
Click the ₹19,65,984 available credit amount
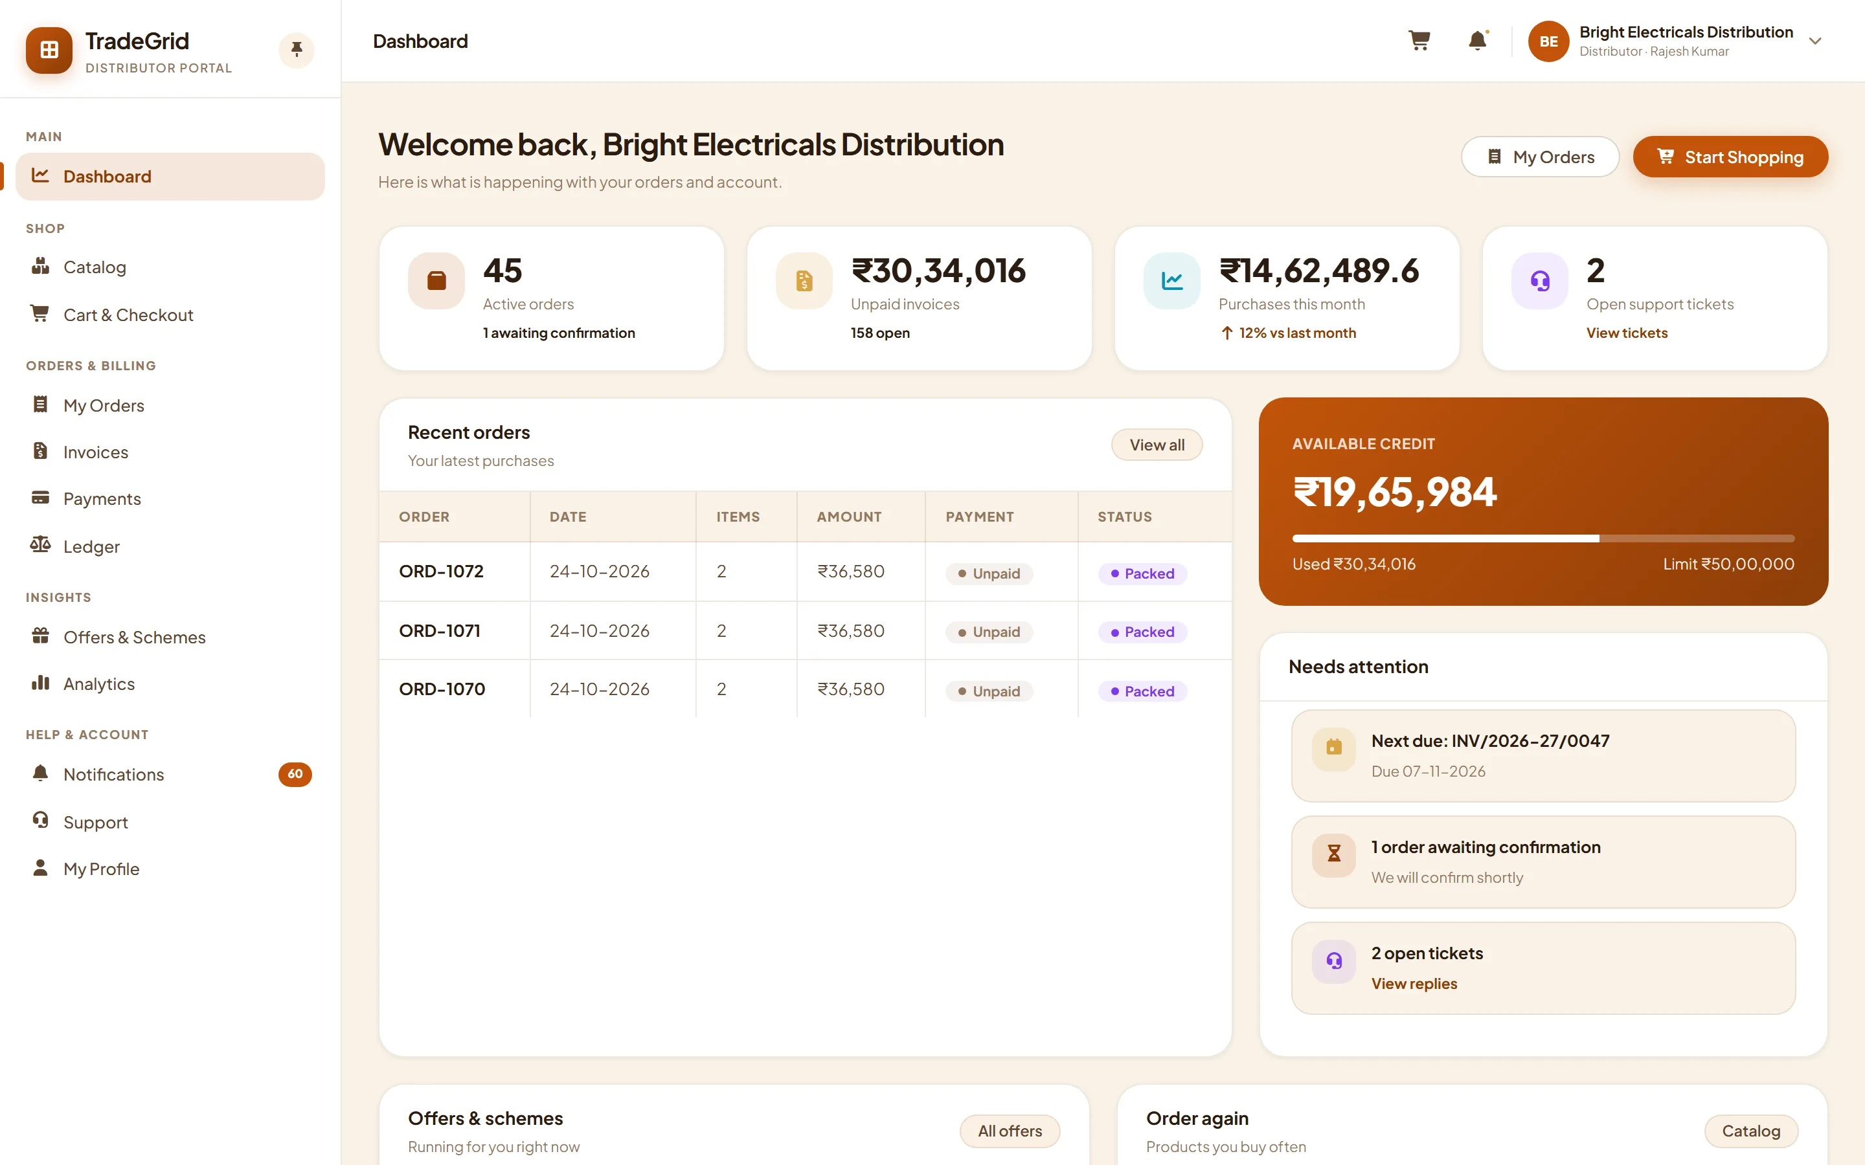tap(1394, 492)
